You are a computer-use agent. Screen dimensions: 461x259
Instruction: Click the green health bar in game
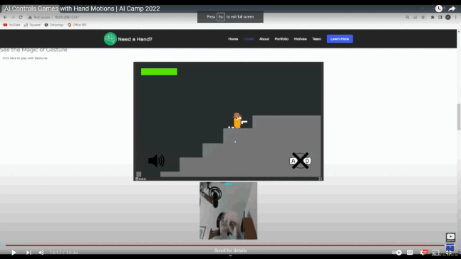[x=159, y=72]
